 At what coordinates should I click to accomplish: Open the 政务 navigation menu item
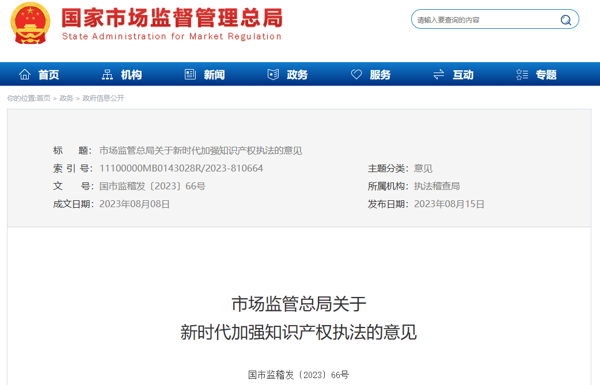(x=297, y=75)
